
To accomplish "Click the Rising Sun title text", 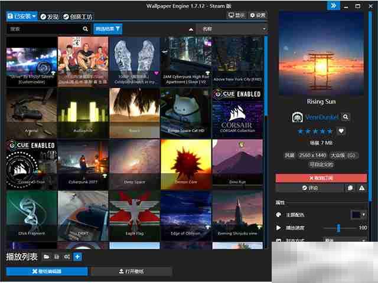I will [321, 101].
